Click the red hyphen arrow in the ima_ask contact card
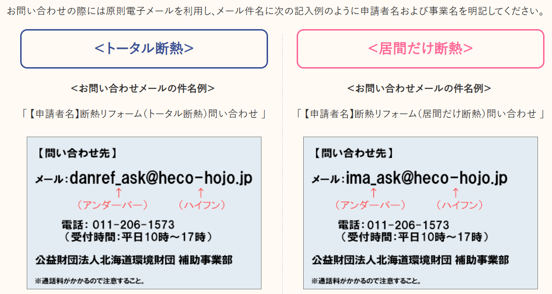The height and width of the screenshot is (294, 552). click(455, 192)
